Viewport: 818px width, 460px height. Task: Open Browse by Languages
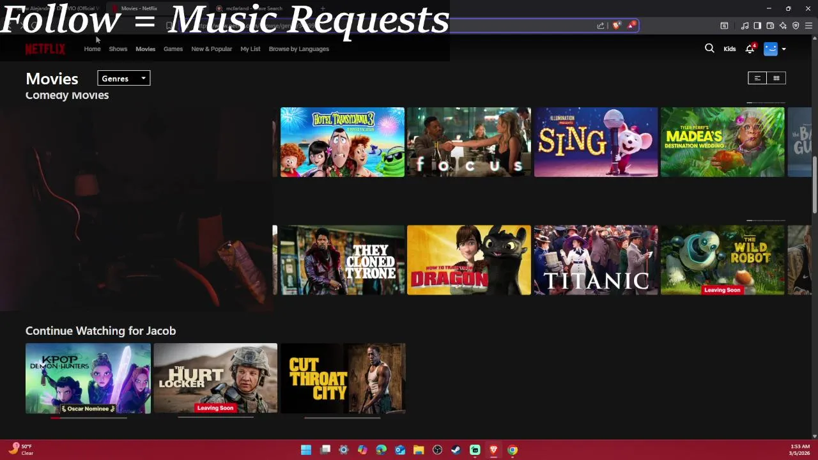click(x=298, y=49)
